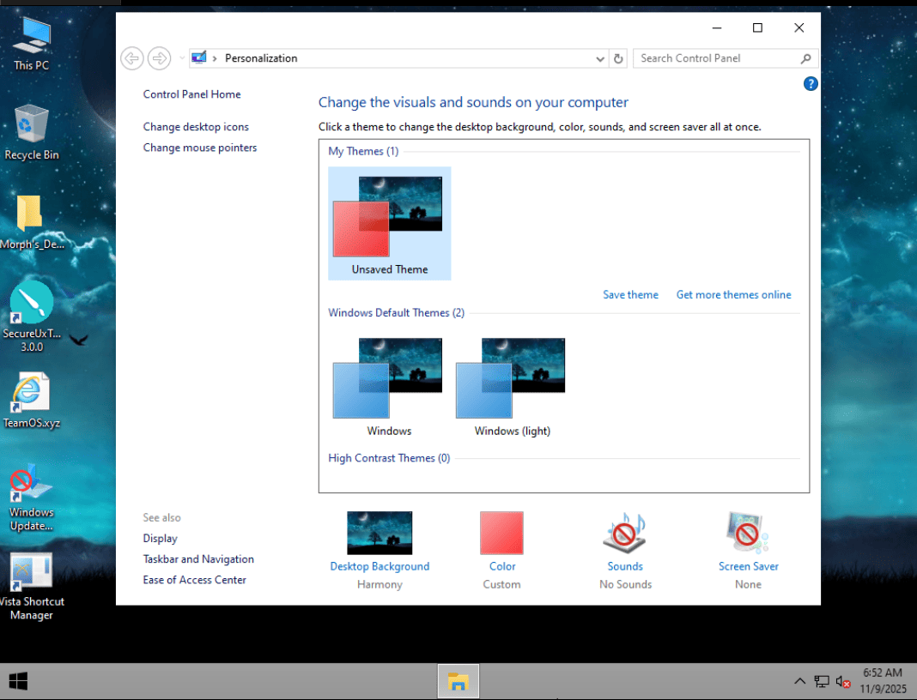Open Screen Saver settings icon
Viewport: 917px width, 700px height.
748,533
